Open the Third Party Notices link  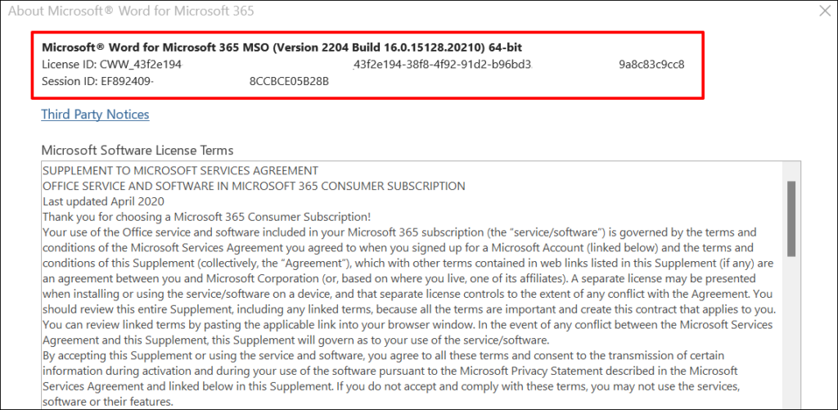click(95, 115)
